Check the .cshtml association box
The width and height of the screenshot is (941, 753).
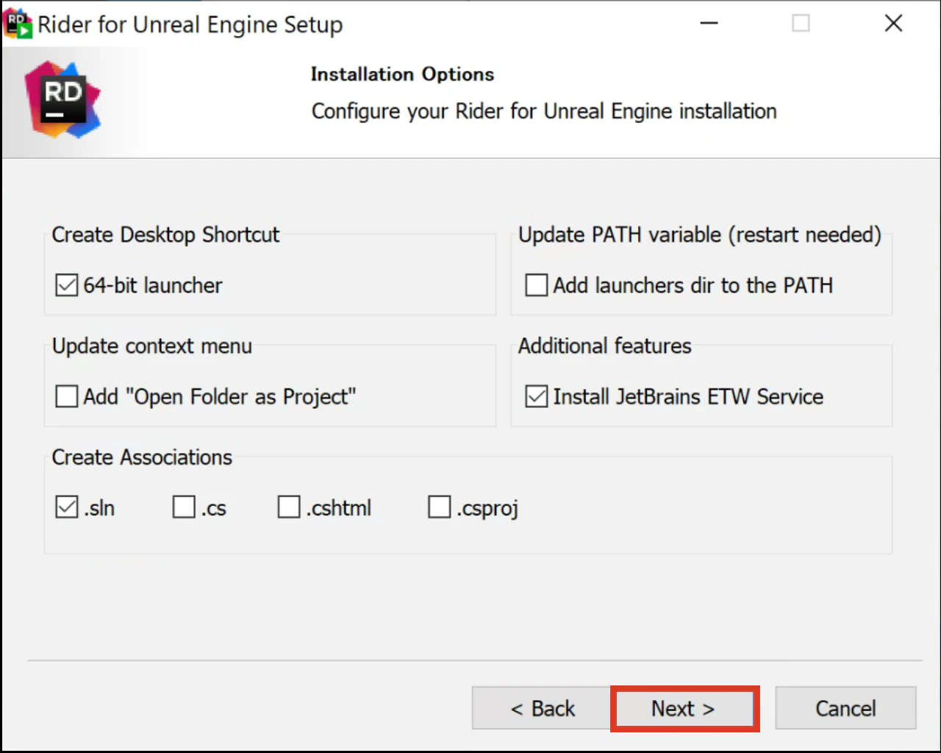(x=289, y=507)
